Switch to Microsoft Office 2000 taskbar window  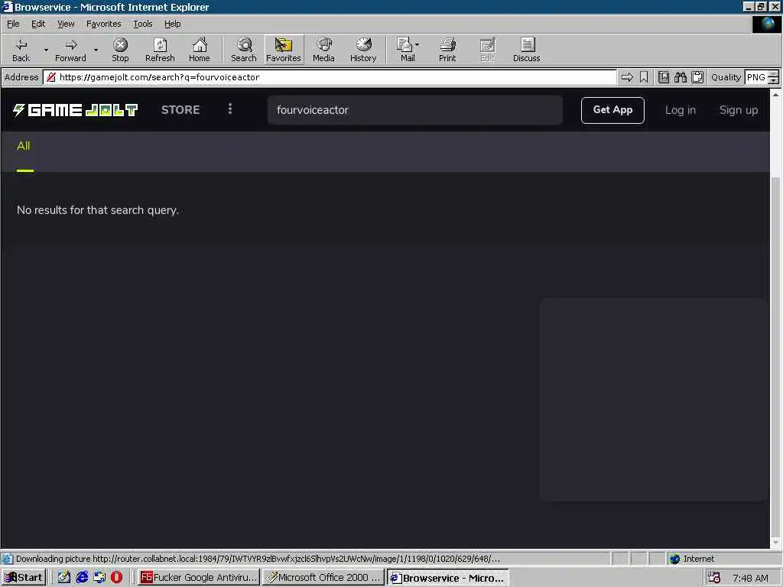click(x=323, y=578)
